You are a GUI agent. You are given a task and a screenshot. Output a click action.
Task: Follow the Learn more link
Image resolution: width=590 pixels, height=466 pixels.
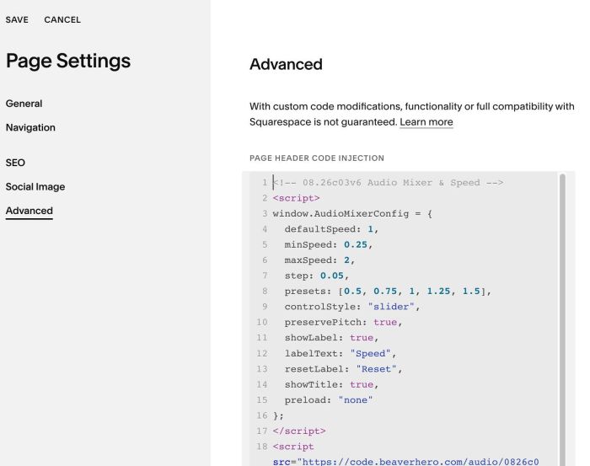(x=426, y=122)
